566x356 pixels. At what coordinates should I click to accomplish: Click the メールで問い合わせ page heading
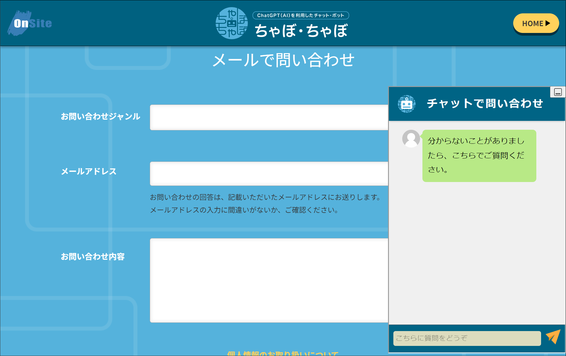pyautogui.click(x=283, y=60)
